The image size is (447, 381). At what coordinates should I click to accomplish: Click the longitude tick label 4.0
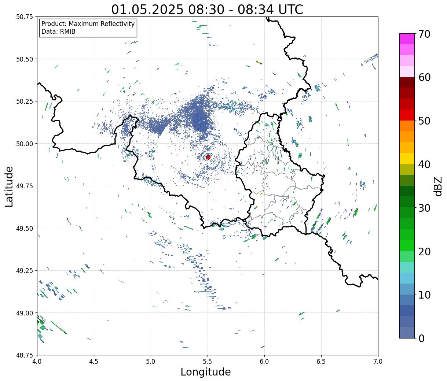pyautogui.click(x=37, y=361)
